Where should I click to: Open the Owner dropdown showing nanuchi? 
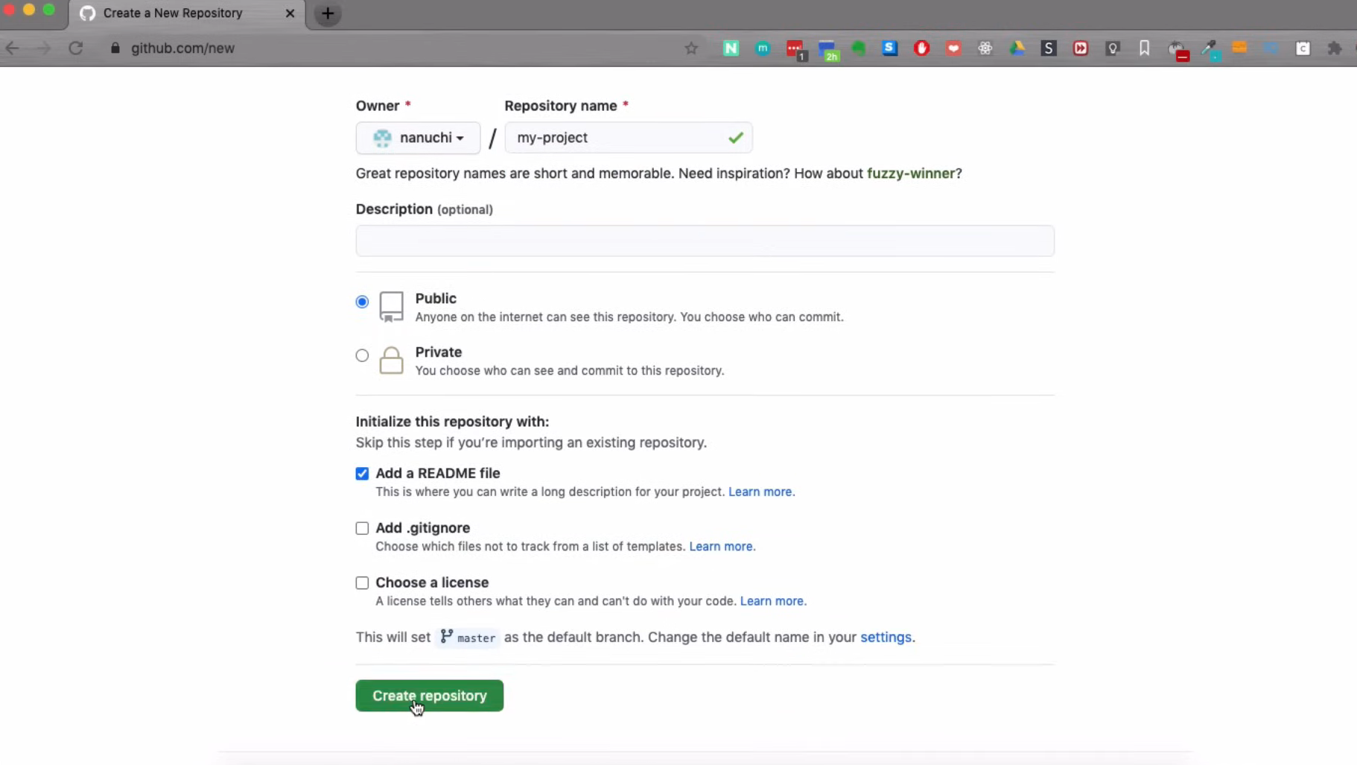(x=418, y=138)
